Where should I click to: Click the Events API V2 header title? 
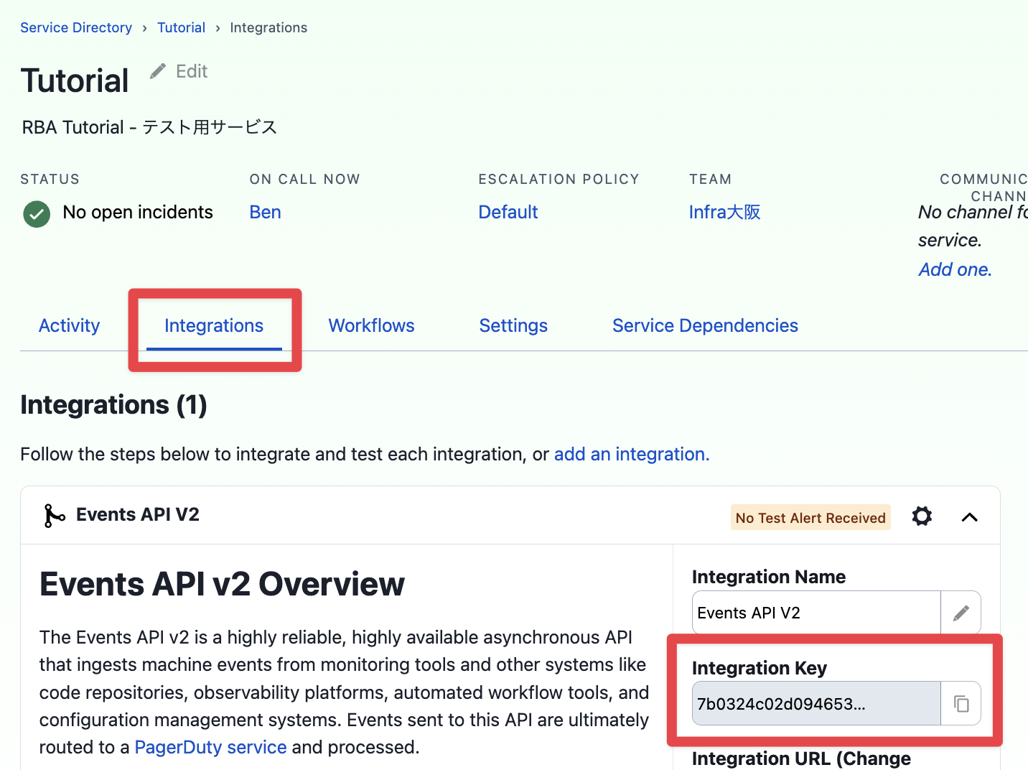[x=138, y=514]
